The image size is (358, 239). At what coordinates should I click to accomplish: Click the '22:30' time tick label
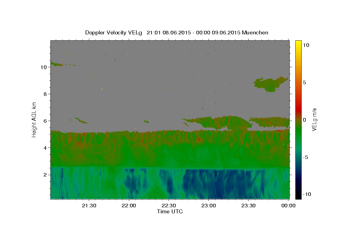click(169, 206)
